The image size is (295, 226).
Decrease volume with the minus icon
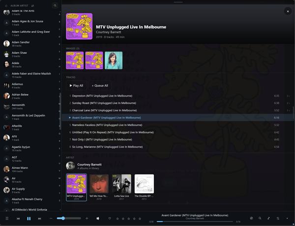coord(51,218)
